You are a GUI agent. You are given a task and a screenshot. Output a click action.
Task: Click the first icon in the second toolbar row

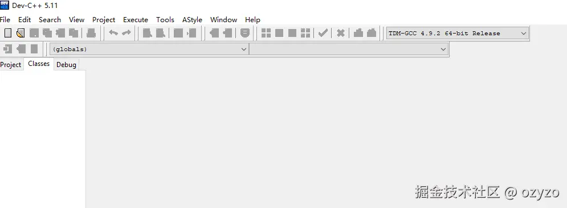click(8, 49)
